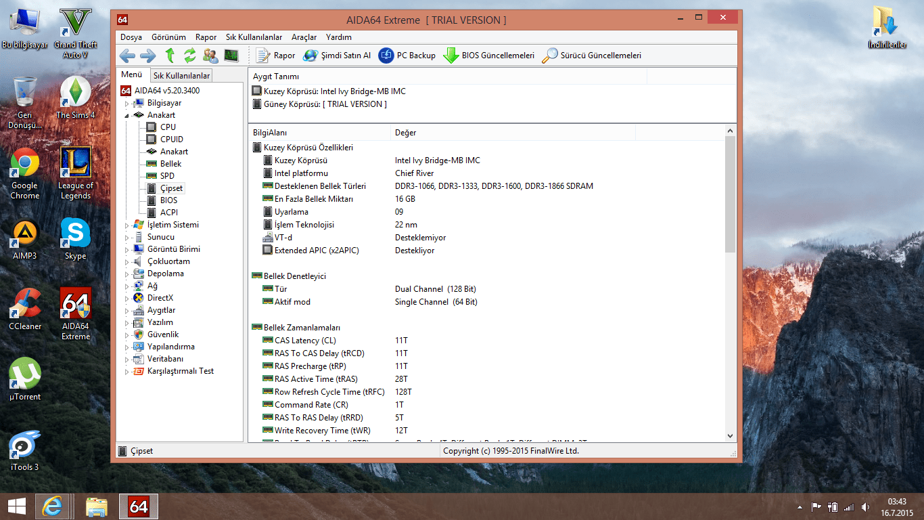Click the BilgiAlanı column header
This screenshot has width=924, height=520.
[319, 133]
